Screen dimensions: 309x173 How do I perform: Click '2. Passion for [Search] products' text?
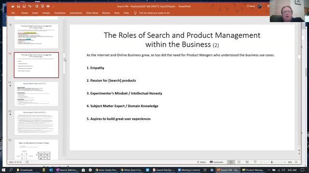click(x=111, y=80)
